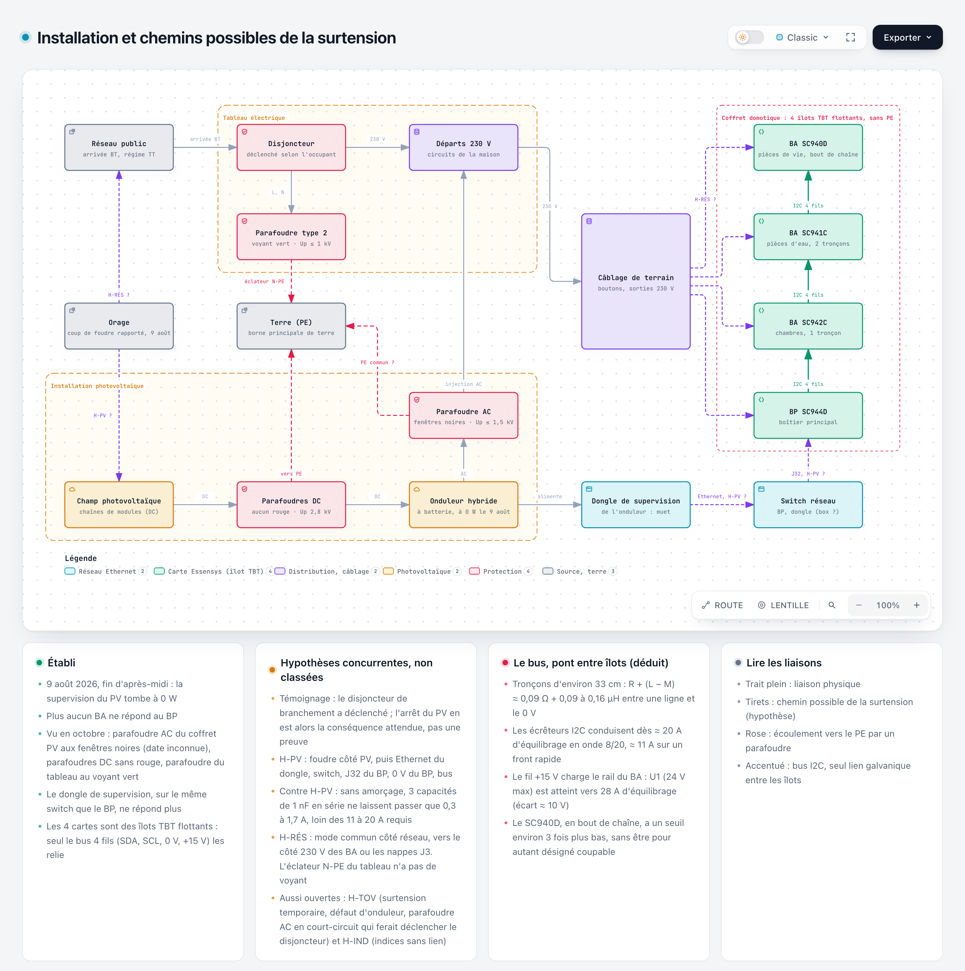The height and width of the screenshot is (971, 965).
Task: Click the Disjoncteur shield icon
Action: point(245,132)
